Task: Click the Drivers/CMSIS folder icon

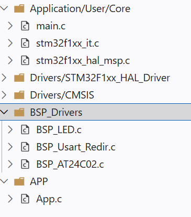Action: pyautogui.click(x=19, y=95)
